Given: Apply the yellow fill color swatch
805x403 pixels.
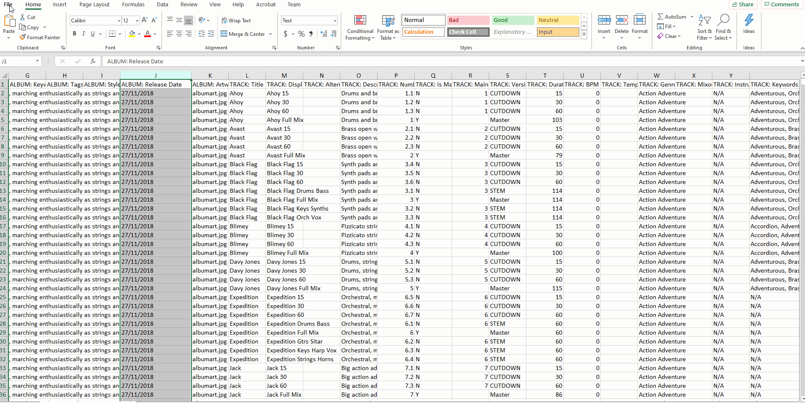Looking at the screenshot, I should click(x=132, y=34).
